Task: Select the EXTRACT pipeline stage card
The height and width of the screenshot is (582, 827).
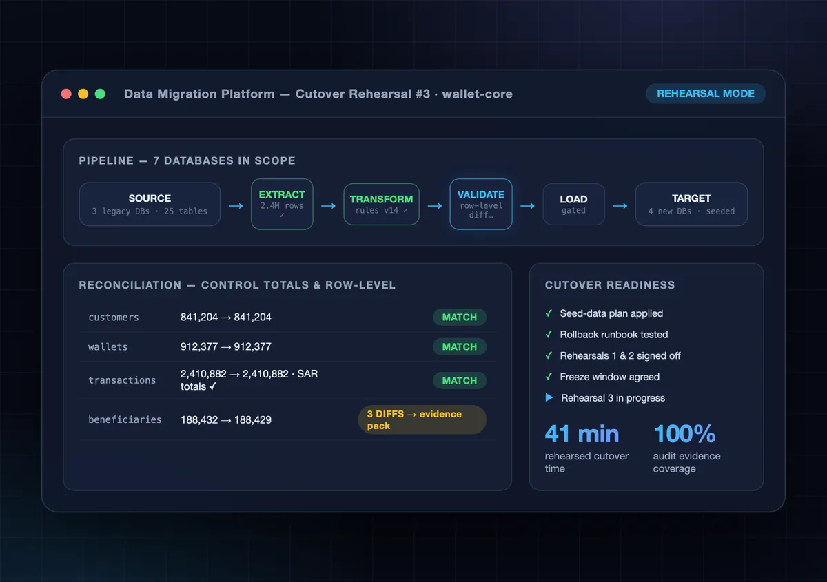Action: coord(282,204)
